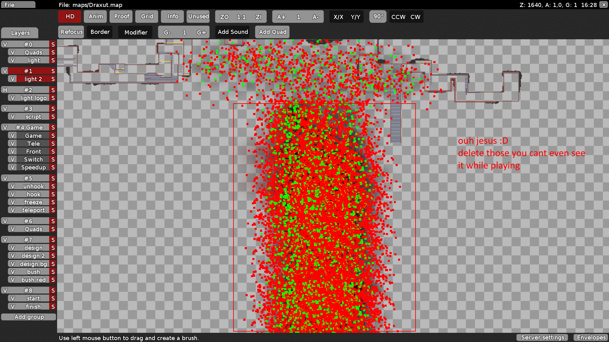Viewport: 609px width, 342px height.
Task: Click the Add group button
Action: click(29, 317)
